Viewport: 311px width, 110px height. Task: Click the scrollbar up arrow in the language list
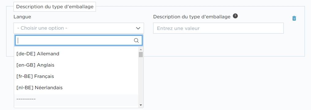141,50
